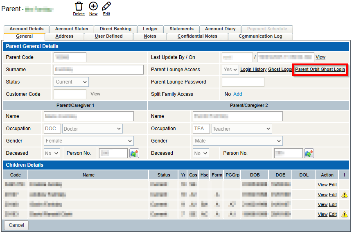Click the Parent Lounge Password field
The height and width of the screenshot is (233, 352).
click(x=243, y=82)
